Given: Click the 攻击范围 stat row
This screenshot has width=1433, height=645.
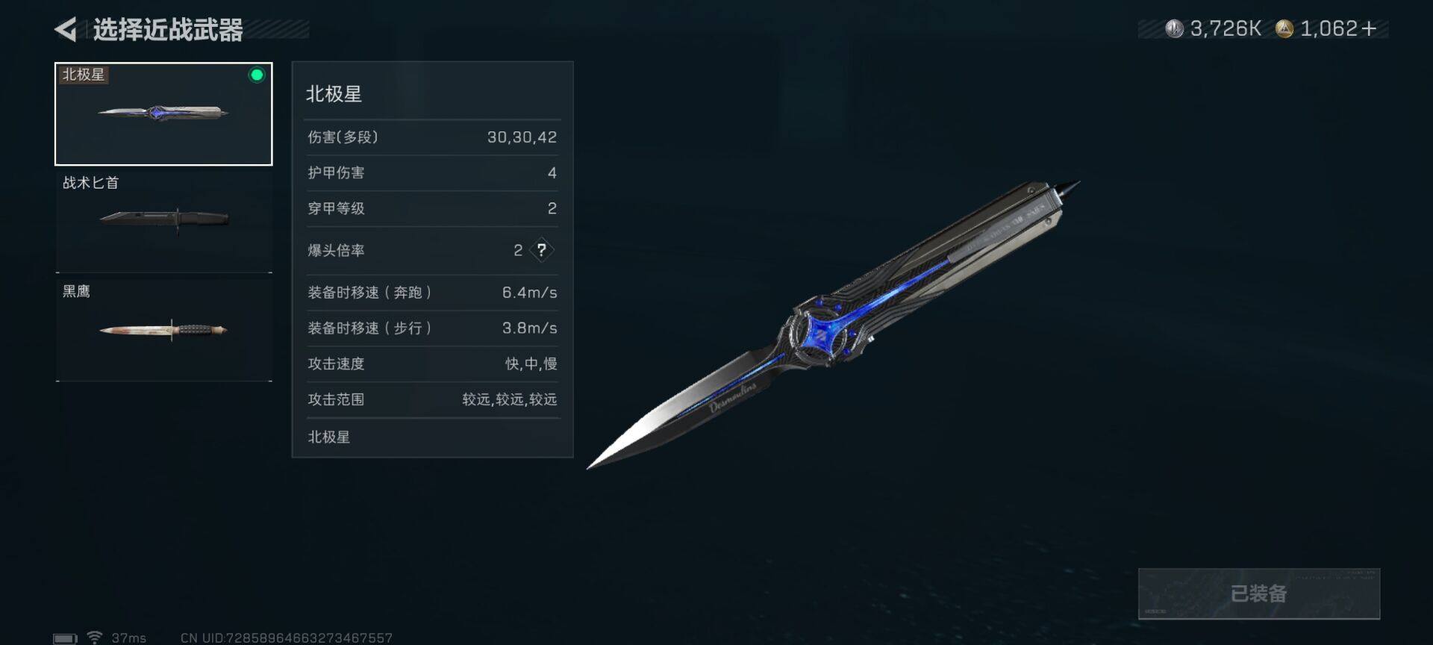Looking at the screenshot, I should coord(432,399).
